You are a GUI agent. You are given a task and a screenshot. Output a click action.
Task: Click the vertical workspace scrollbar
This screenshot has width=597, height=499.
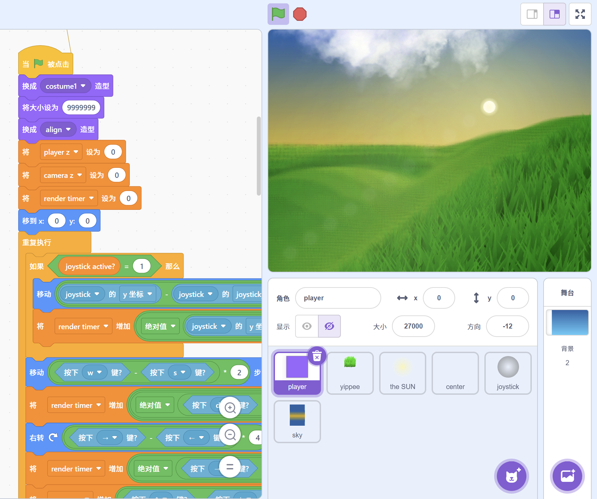click(x=259, y=156)
